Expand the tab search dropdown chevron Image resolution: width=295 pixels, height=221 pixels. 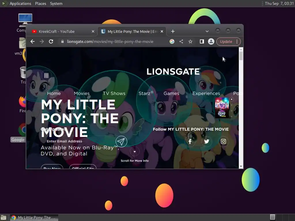click(x=207, y=31)
